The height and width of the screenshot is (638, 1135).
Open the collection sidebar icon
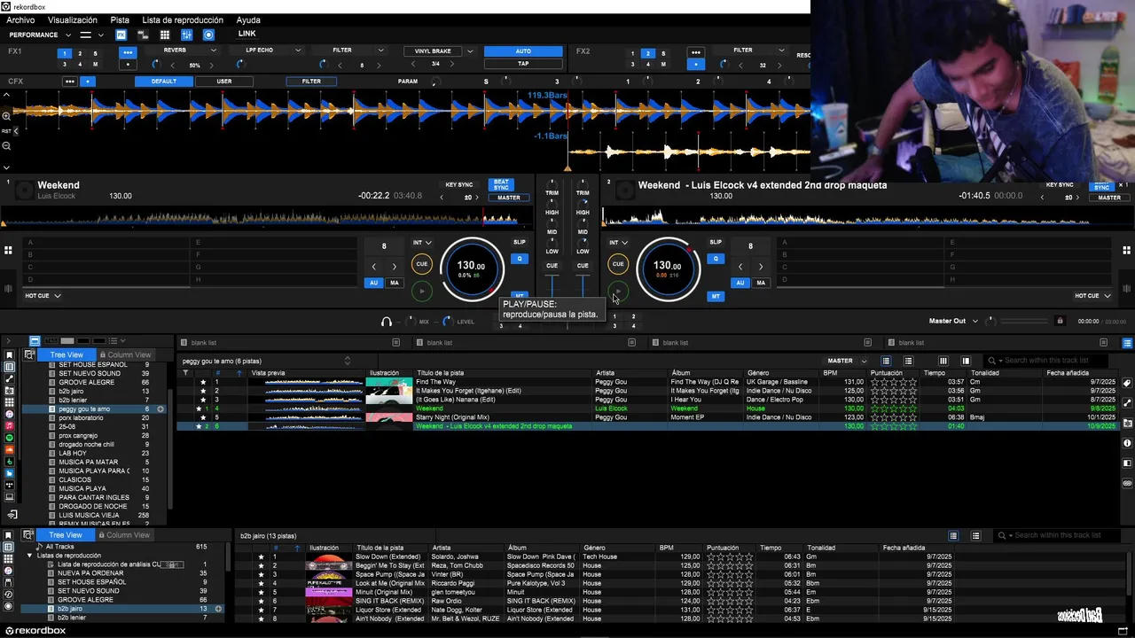click(x=10, y=367)
